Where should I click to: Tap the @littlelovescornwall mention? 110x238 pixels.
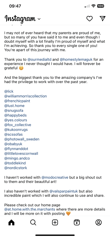point(21,153)
